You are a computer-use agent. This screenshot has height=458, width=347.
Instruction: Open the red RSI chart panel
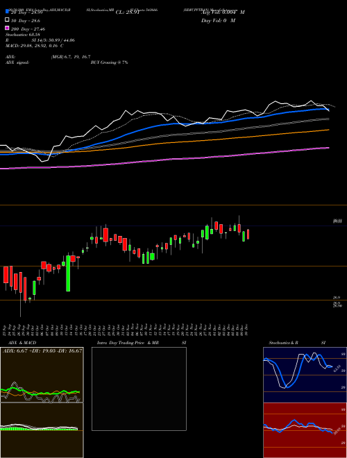[x=305, y=430]
